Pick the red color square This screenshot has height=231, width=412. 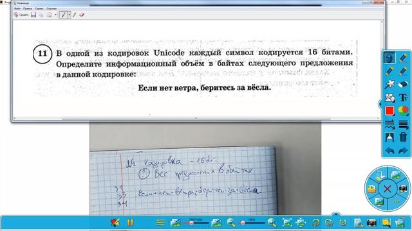(389, 111)
